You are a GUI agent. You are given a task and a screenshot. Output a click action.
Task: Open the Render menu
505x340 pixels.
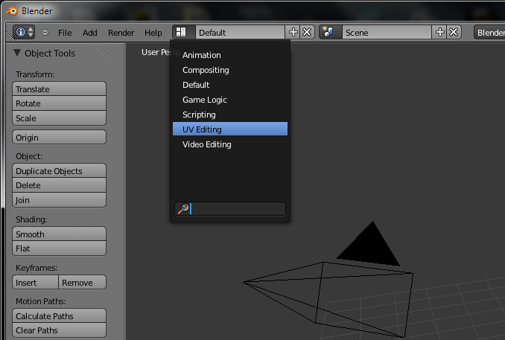coord(121,33)
